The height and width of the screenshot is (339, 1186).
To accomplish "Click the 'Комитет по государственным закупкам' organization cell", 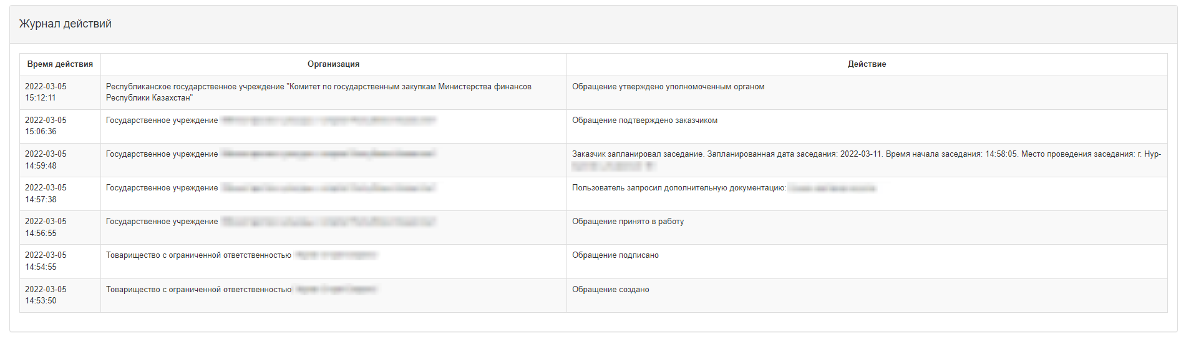I will click(x=333, y=92).
